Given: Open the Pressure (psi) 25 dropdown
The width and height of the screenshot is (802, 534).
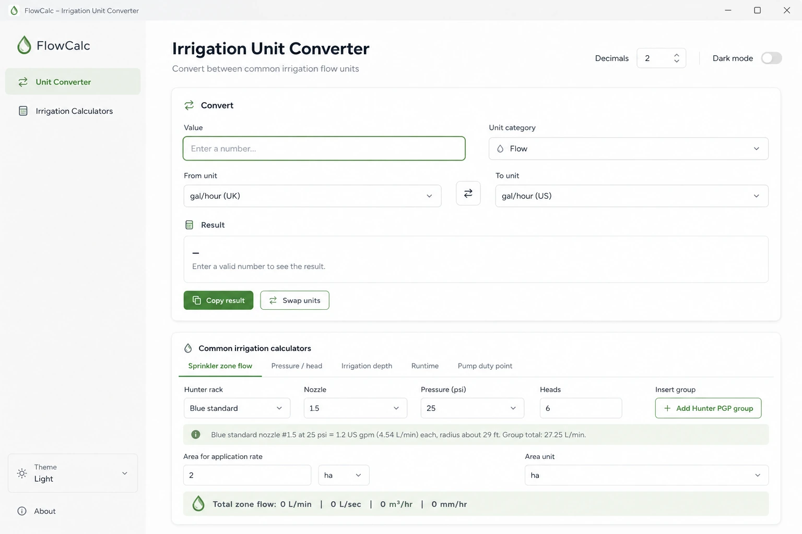Looking at the screenshot, I should point(473,408).
